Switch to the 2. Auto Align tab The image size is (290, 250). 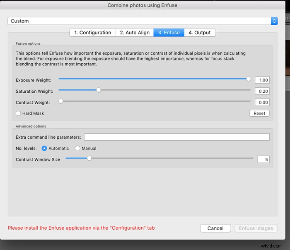[x=135, y=33]
